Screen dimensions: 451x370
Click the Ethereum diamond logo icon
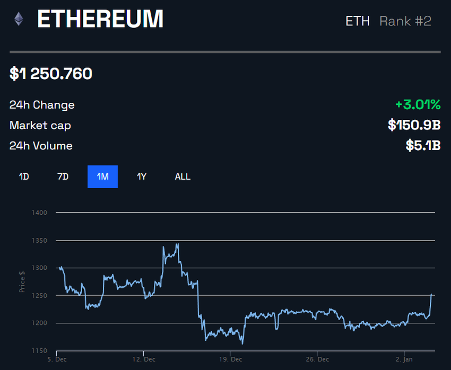[x=19, y=19]
